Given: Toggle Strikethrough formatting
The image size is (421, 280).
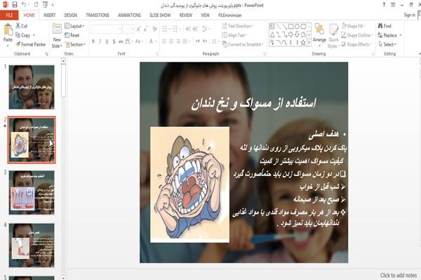Looking at the screenshot, I should (x=121, y=41).
